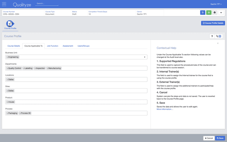Open the Locations multi-select field
Screen dimensions: 227x142
tap(76, 80)
